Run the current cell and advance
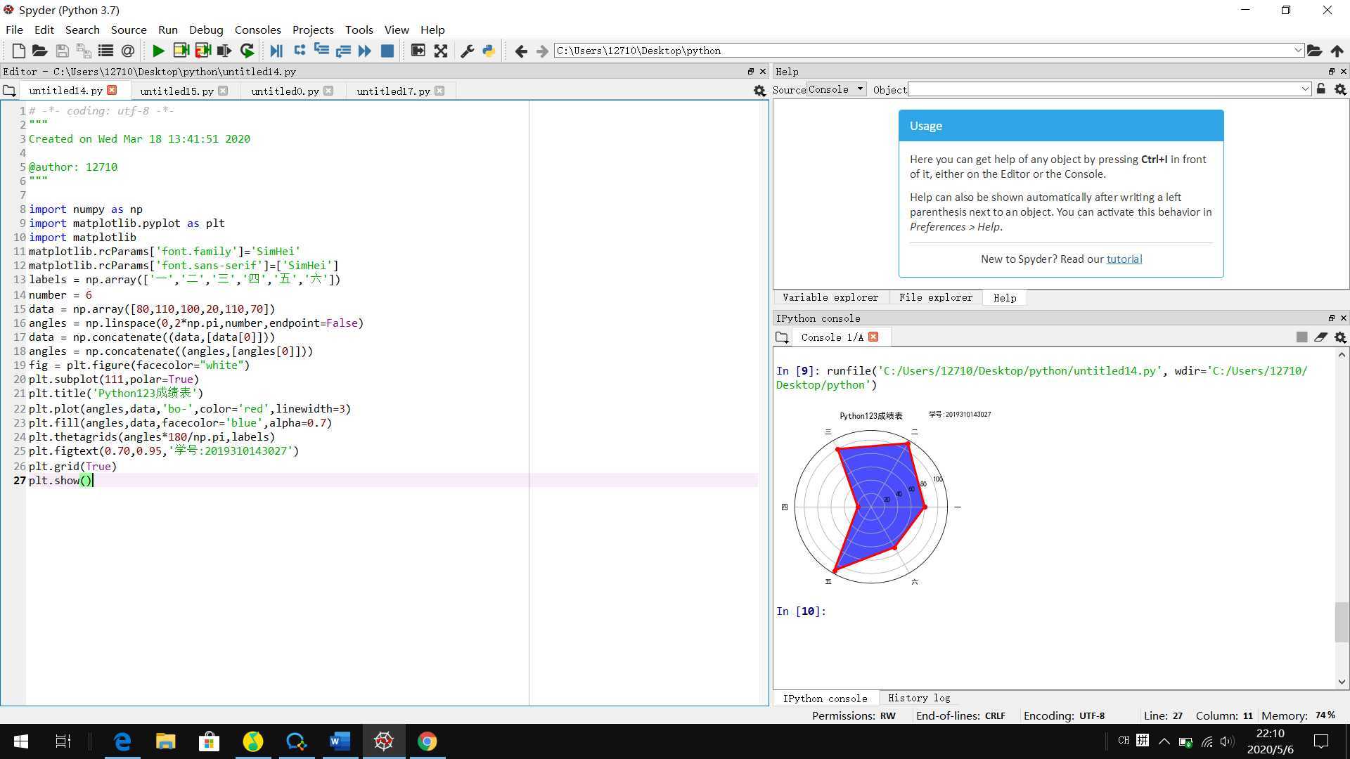Viewport: 1350px width, 759px height. point(202,51)
